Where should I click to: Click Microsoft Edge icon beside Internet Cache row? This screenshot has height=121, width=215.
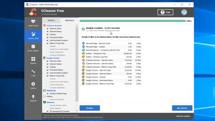click(x=83, y=43)
